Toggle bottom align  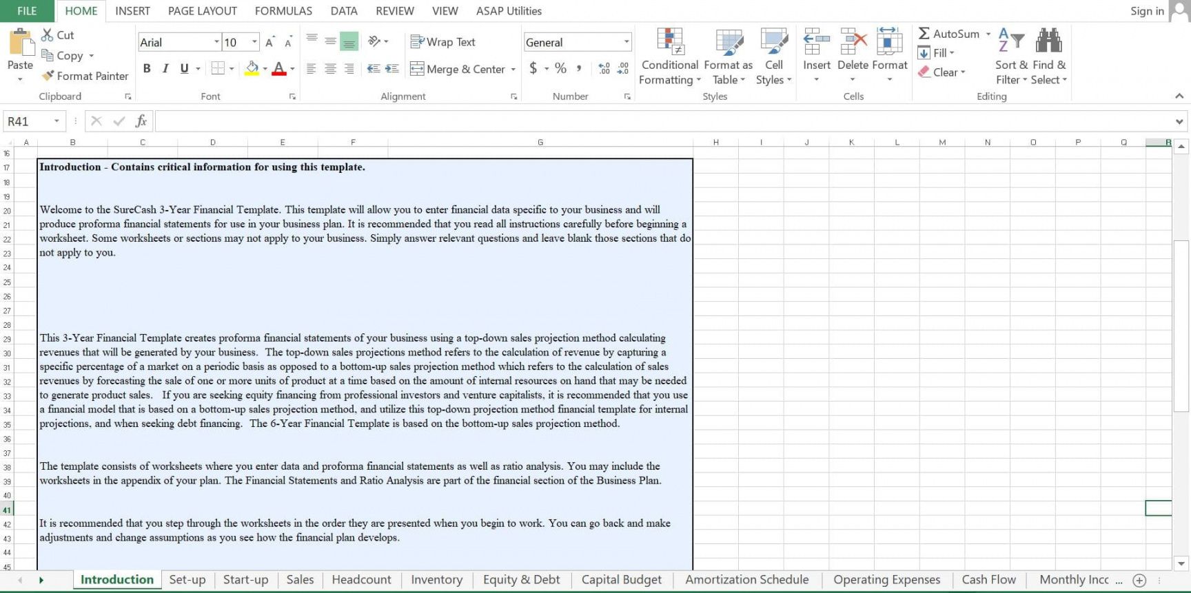(349, 41)
